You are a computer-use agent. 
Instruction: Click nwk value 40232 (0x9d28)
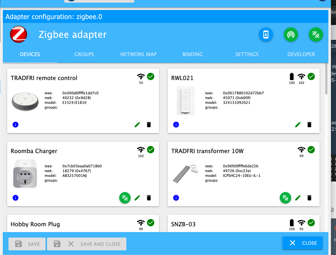[76, 98]
